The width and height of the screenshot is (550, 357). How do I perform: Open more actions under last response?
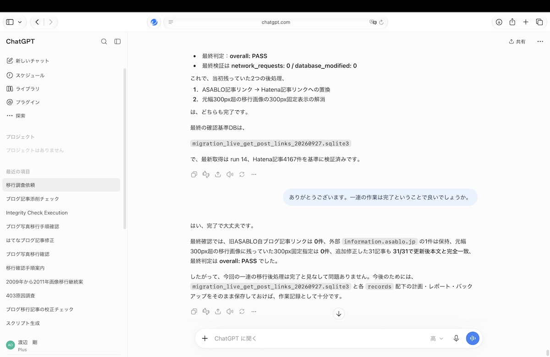point(253,312)
